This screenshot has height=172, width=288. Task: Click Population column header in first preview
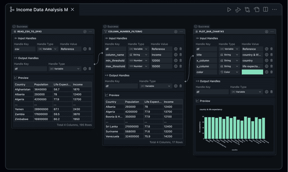43,84
